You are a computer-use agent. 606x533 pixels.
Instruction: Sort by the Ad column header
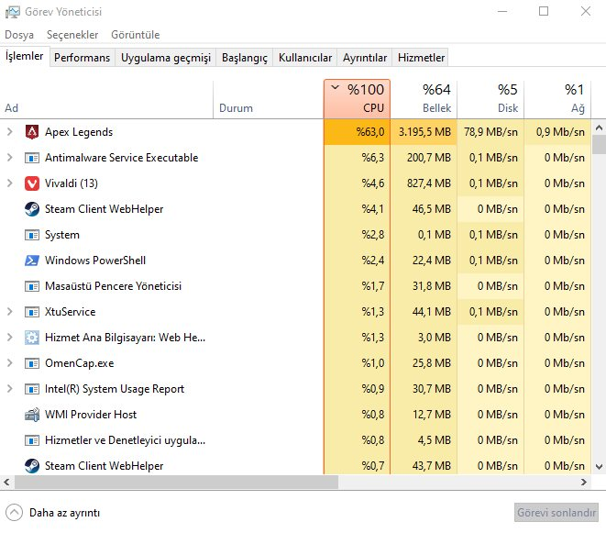click(x=106, y=99)
